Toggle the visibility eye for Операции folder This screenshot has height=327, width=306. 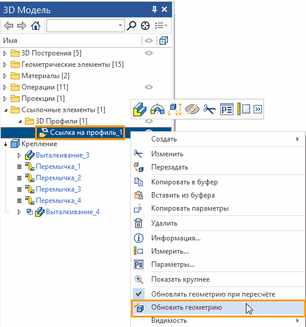[x=149, y=87]
